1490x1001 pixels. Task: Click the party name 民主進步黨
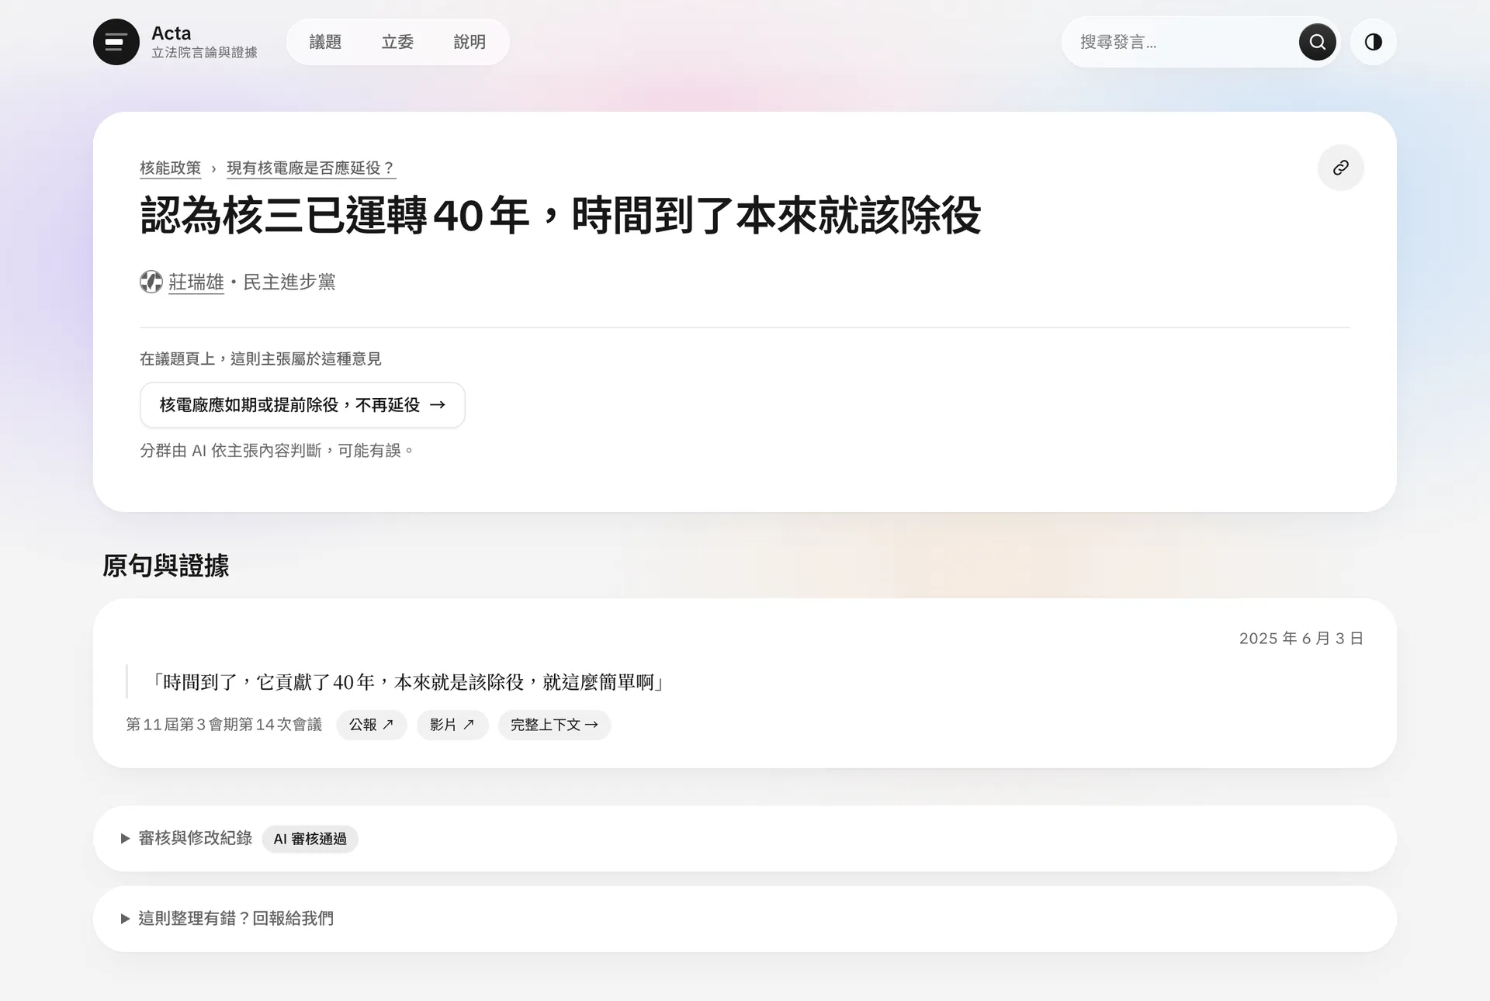tap(289, 282)
